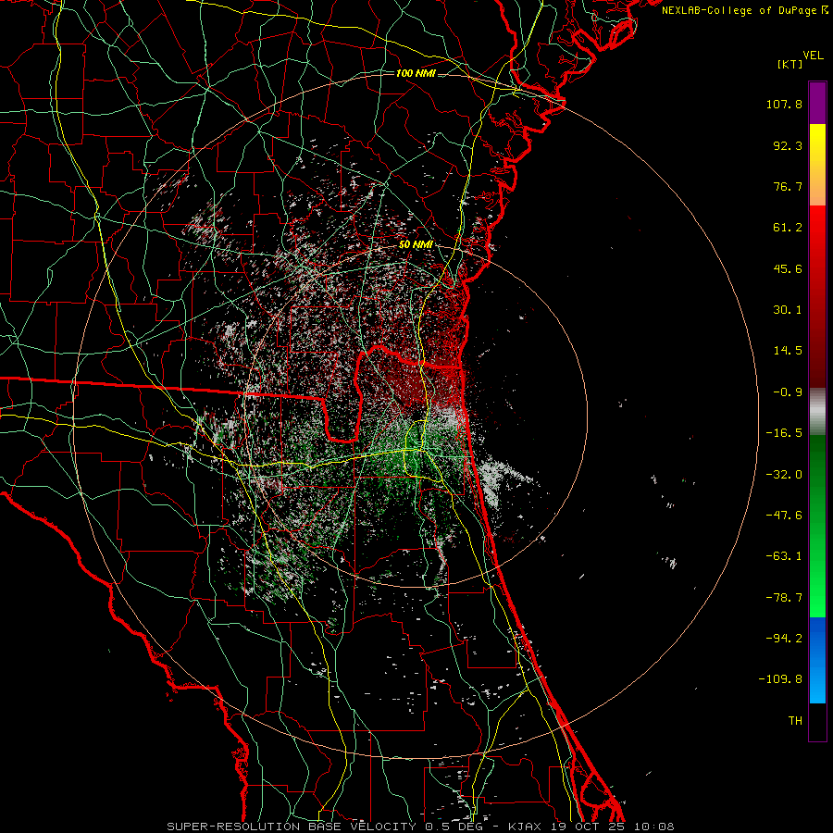Select the -0.9 legend value

[x=788, y=392]
